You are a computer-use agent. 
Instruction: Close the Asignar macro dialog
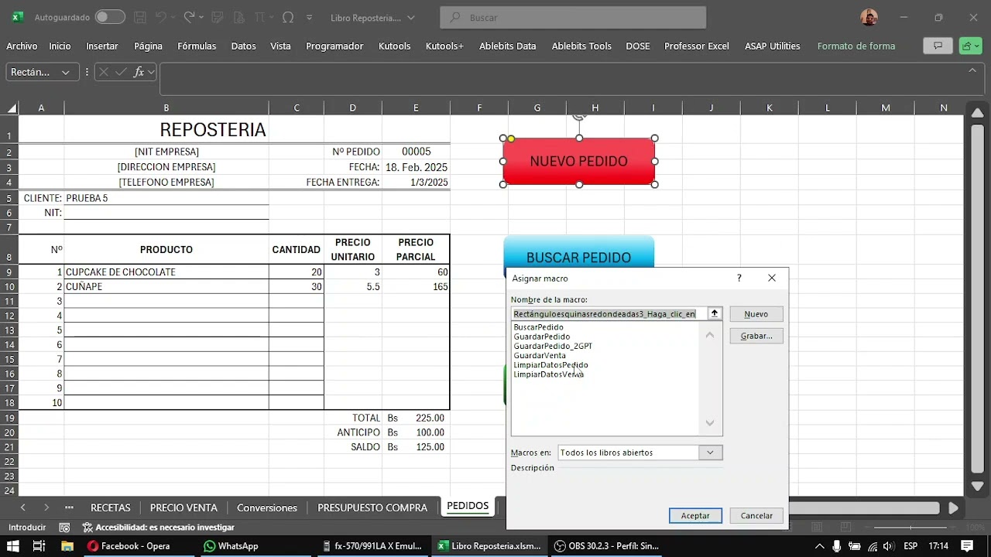point(772,278)
